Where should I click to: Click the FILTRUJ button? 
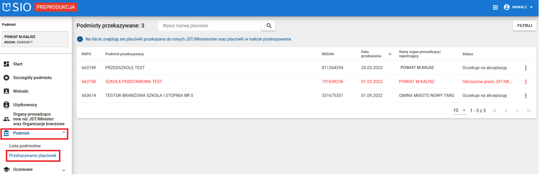[x=525, y=26]
